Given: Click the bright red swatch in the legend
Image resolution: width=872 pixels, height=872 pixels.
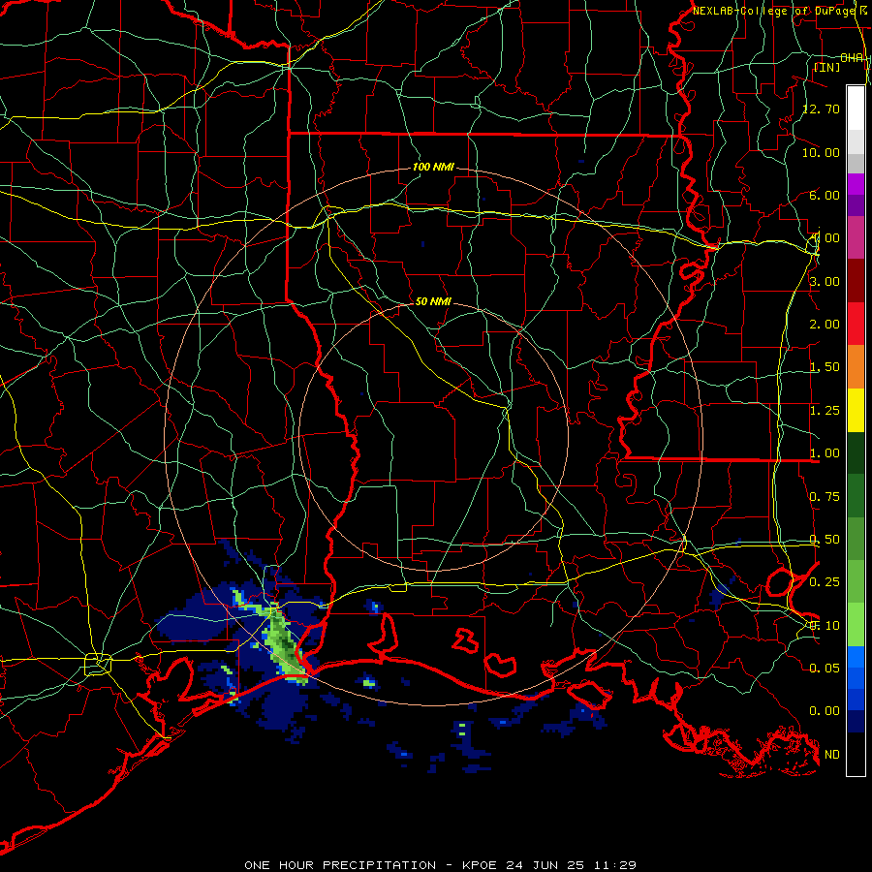Looking at the screenshot, I should coord(856,325).
